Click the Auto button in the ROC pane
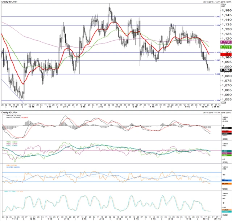This screenshot has width=232, height=221. coord(225,163)
